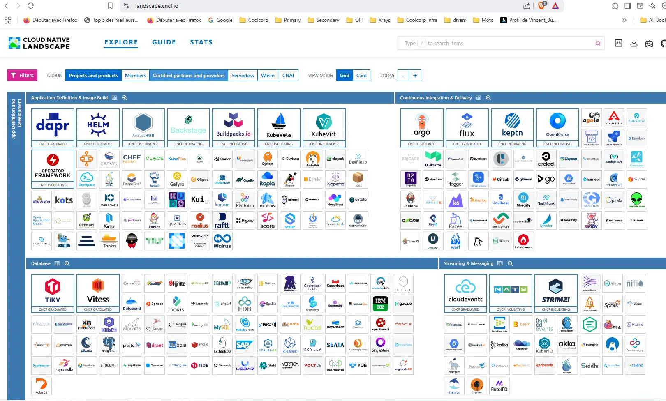The image size is (666, 401).
Task: Switch view mode to Grid
Action: click(x=345, y=76)
